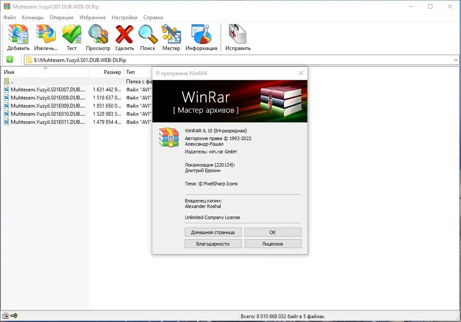Click the Добавить (Add archive) toolbar icon
This screenshot has height=322, width=461.
18,33
